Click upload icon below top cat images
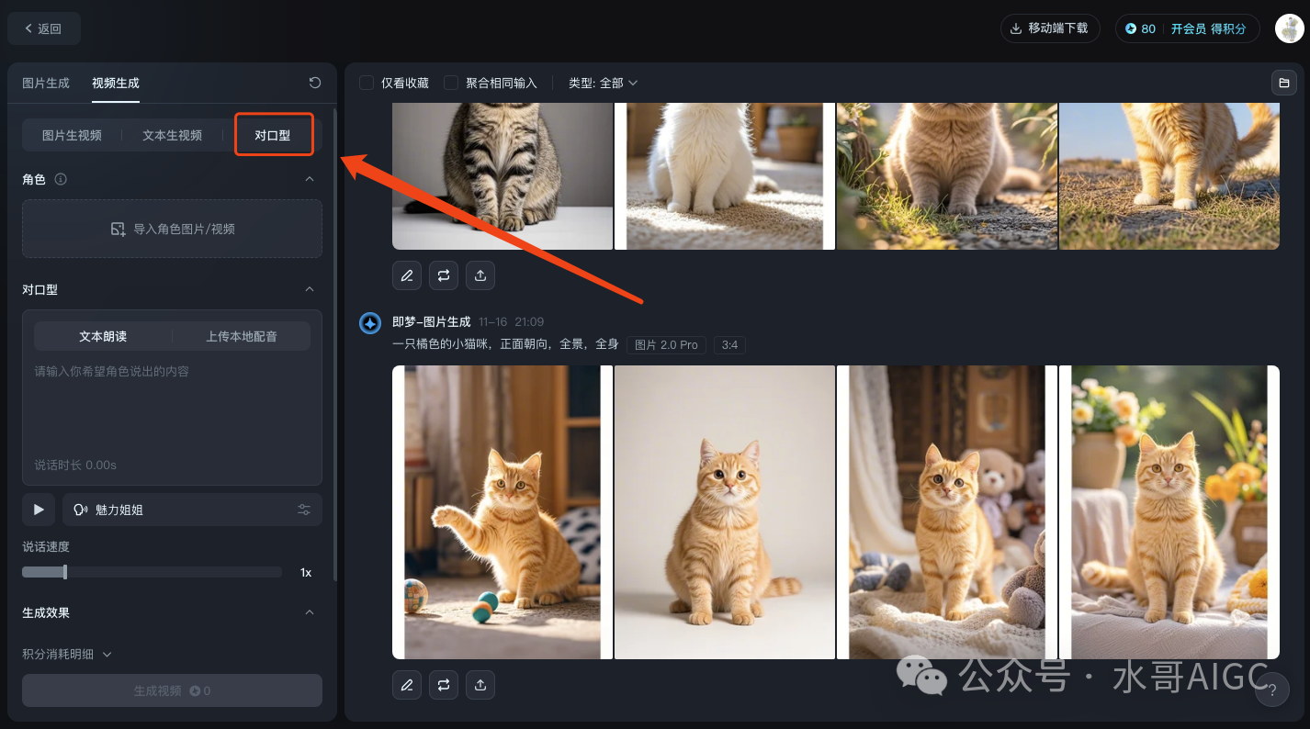Viewport: 1310px width, 729px height. click(x=480, y=275)
